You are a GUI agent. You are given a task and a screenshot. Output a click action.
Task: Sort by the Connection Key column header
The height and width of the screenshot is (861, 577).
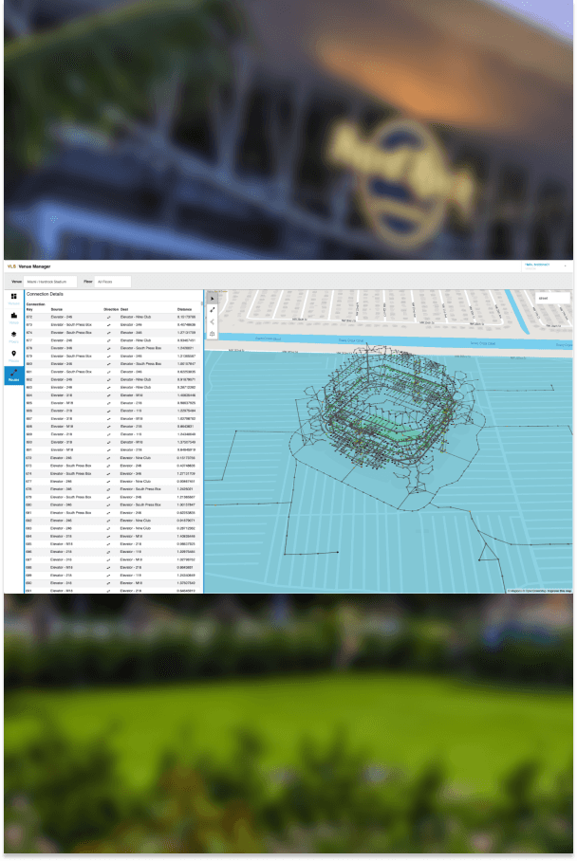[x=35, y=306]
